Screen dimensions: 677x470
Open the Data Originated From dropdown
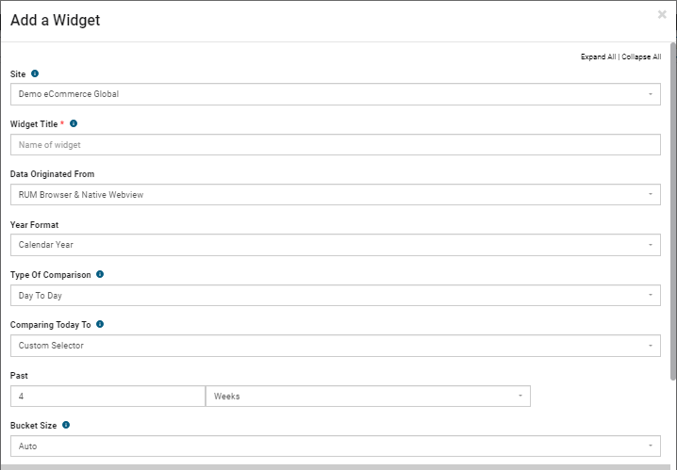click(x=336, y=194)
